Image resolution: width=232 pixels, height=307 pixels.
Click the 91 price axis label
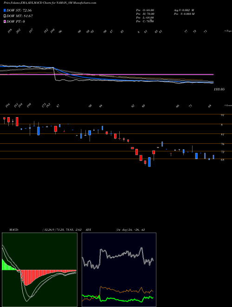[x=222, y=115]
